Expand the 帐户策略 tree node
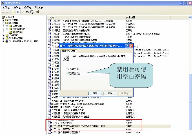192x135 pixels. (3, 20)
